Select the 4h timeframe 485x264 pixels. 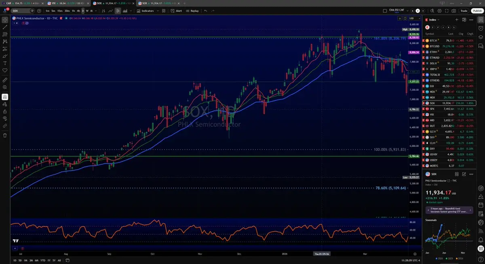tap(78, 11)
